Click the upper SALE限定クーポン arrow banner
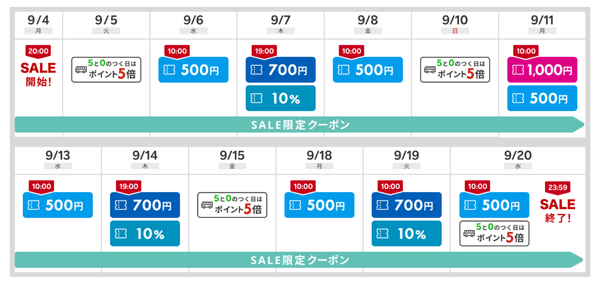598x286 pixels. coord(299,125)
